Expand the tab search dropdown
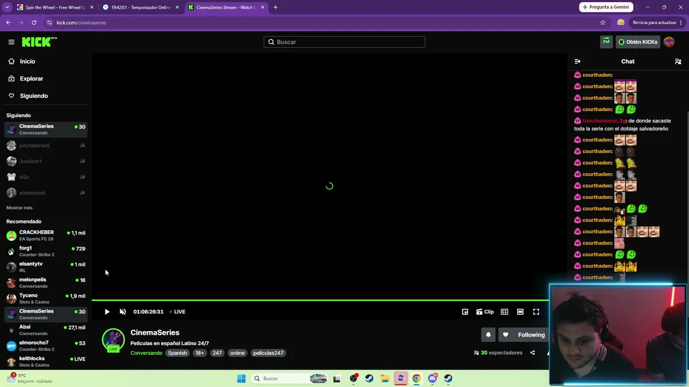This screenshot has height=387, width=689. coord(7,8)
